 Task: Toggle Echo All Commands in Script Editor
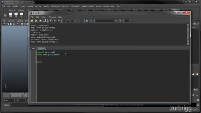point(78,21)
